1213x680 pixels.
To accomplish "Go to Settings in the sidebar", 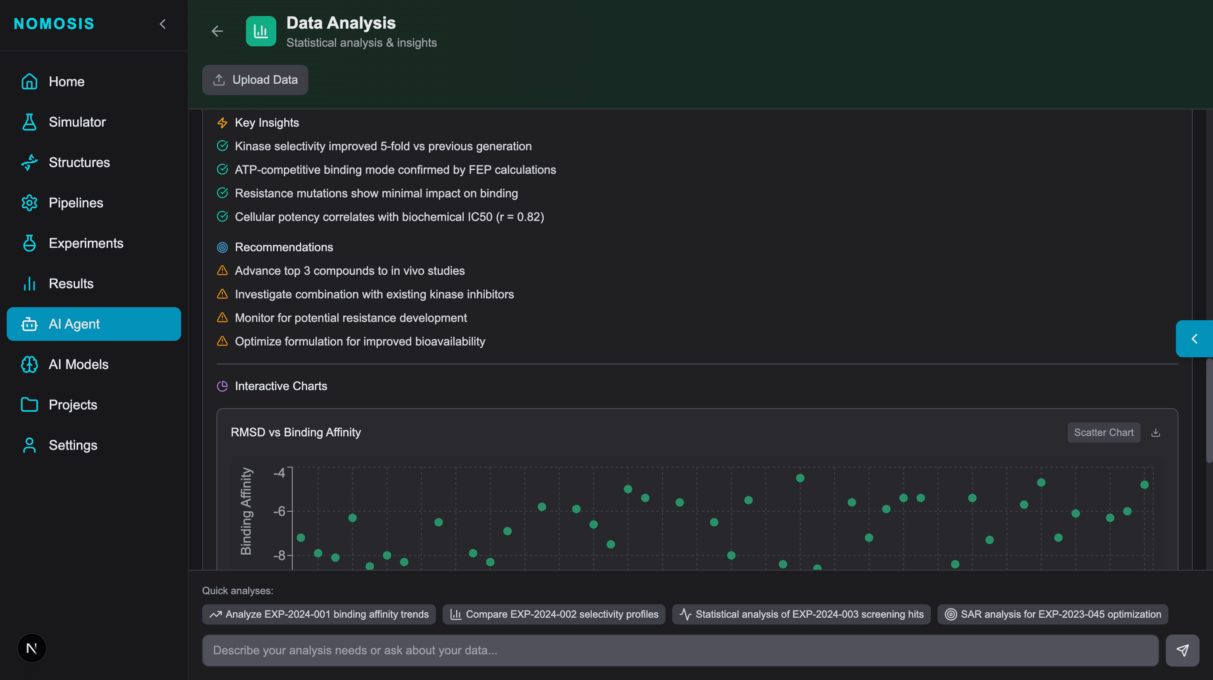I will click(x=29, y=445).
